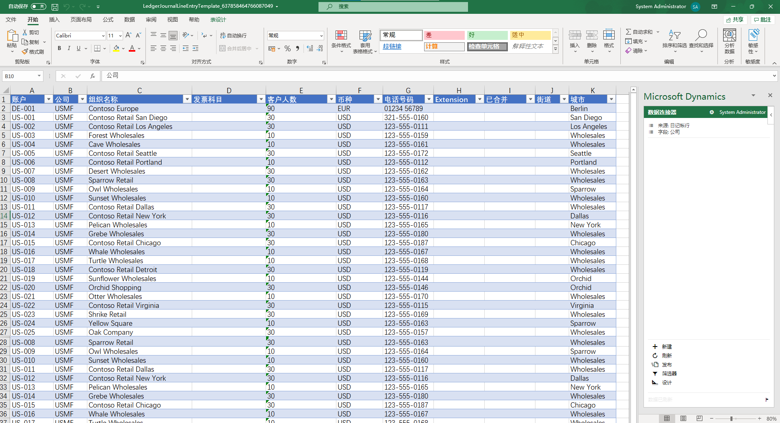Toggle bold formatting
The image size is (780, 423).
[x=59, y=48]
